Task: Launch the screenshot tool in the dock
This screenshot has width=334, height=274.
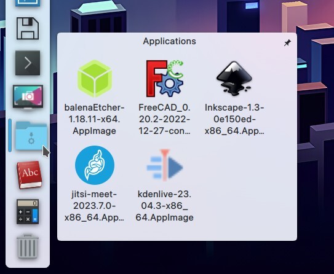Action: [28, 97]
